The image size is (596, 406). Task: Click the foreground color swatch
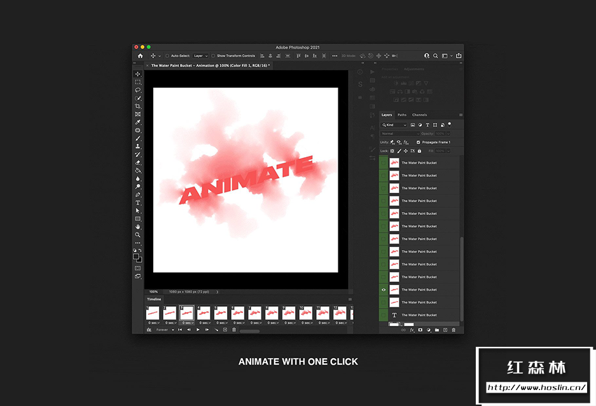[135, 256]
